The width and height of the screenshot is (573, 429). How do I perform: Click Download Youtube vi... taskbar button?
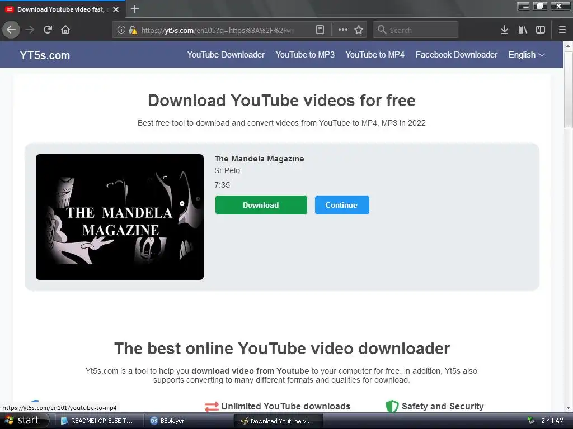coord(279,421)
